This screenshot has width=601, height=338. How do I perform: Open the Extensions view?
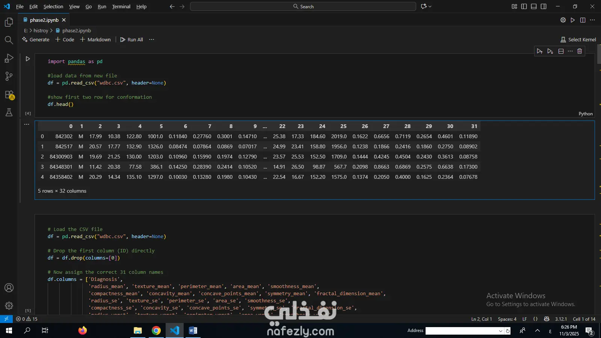[x=9, y=94]
